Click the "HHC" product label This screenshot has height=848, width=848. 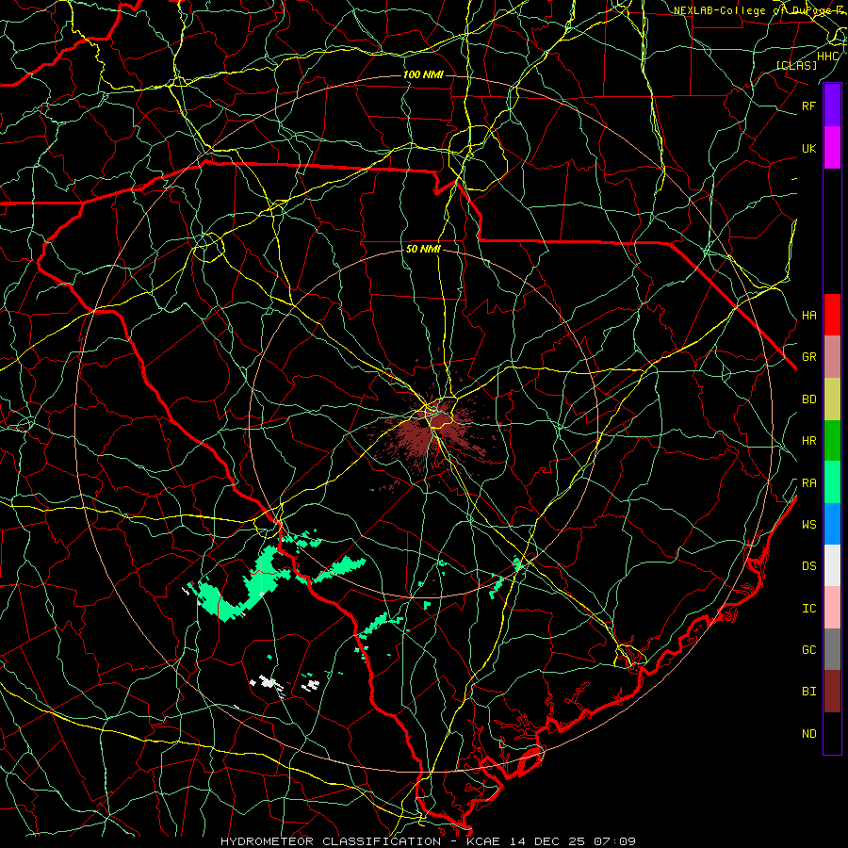tap(827, 57)
